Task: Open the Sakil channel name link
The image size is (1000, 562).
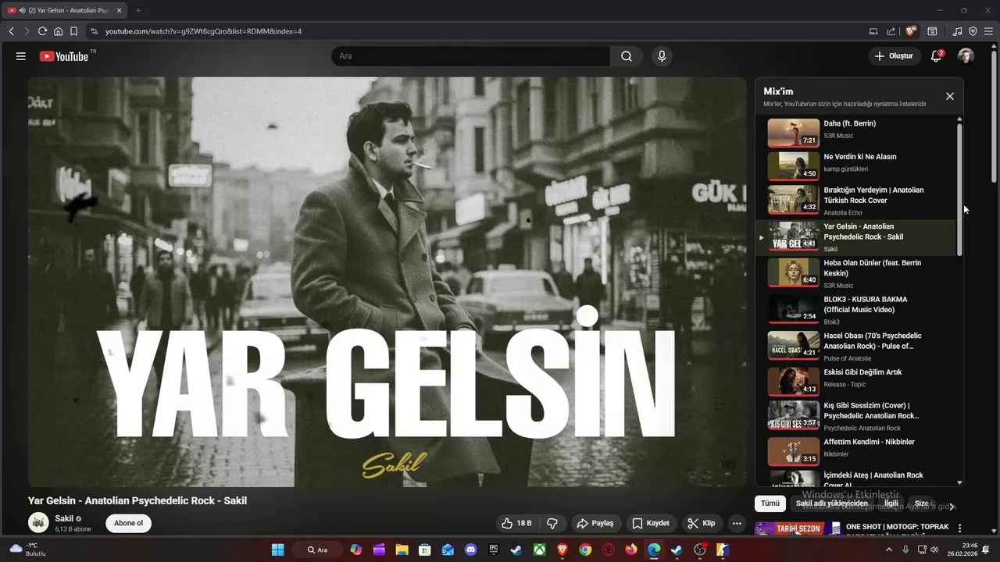Action: 64,518
